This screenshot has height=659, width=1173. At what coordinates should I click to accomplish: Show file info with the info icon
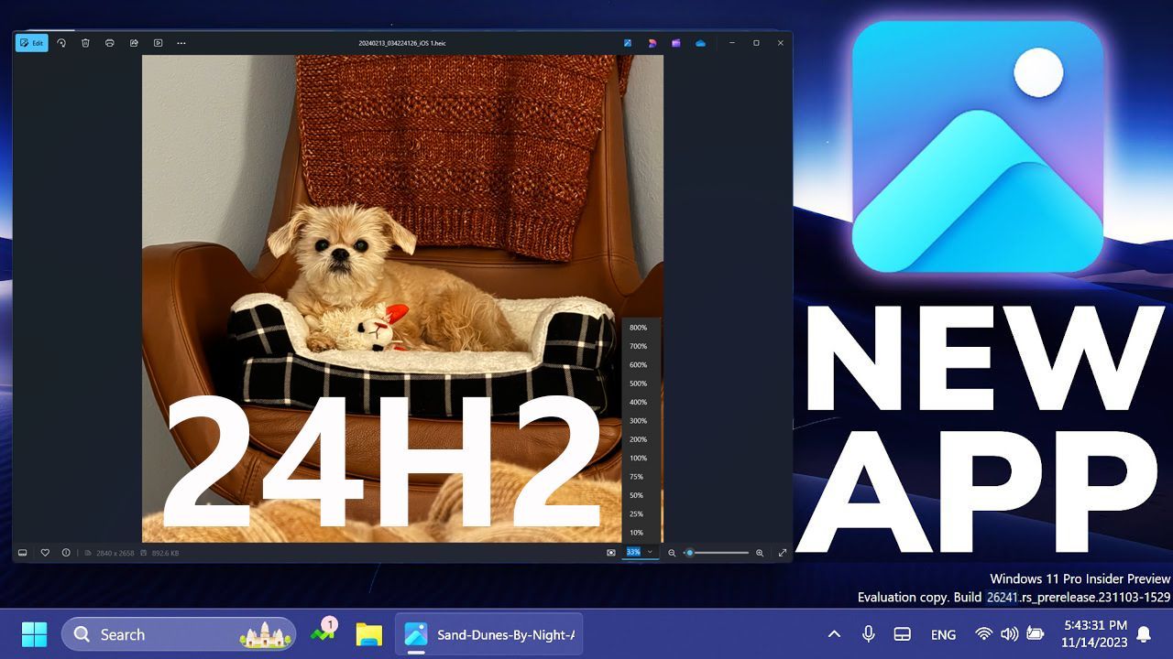pyautogui.click(x=66, y=553)
